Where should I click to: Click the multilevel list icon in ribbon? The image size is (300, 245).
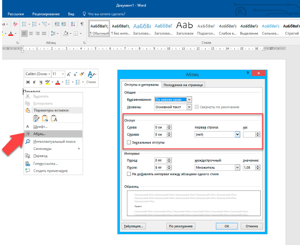(x=45, y=24)
